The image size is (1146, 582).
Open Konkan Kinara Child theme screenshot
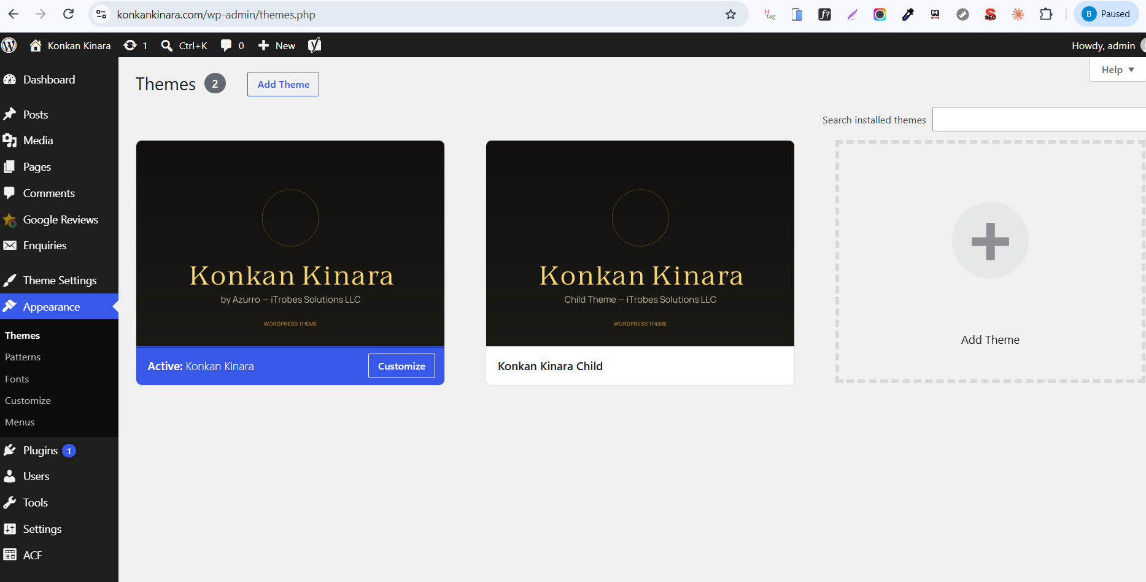pos(640,244)
